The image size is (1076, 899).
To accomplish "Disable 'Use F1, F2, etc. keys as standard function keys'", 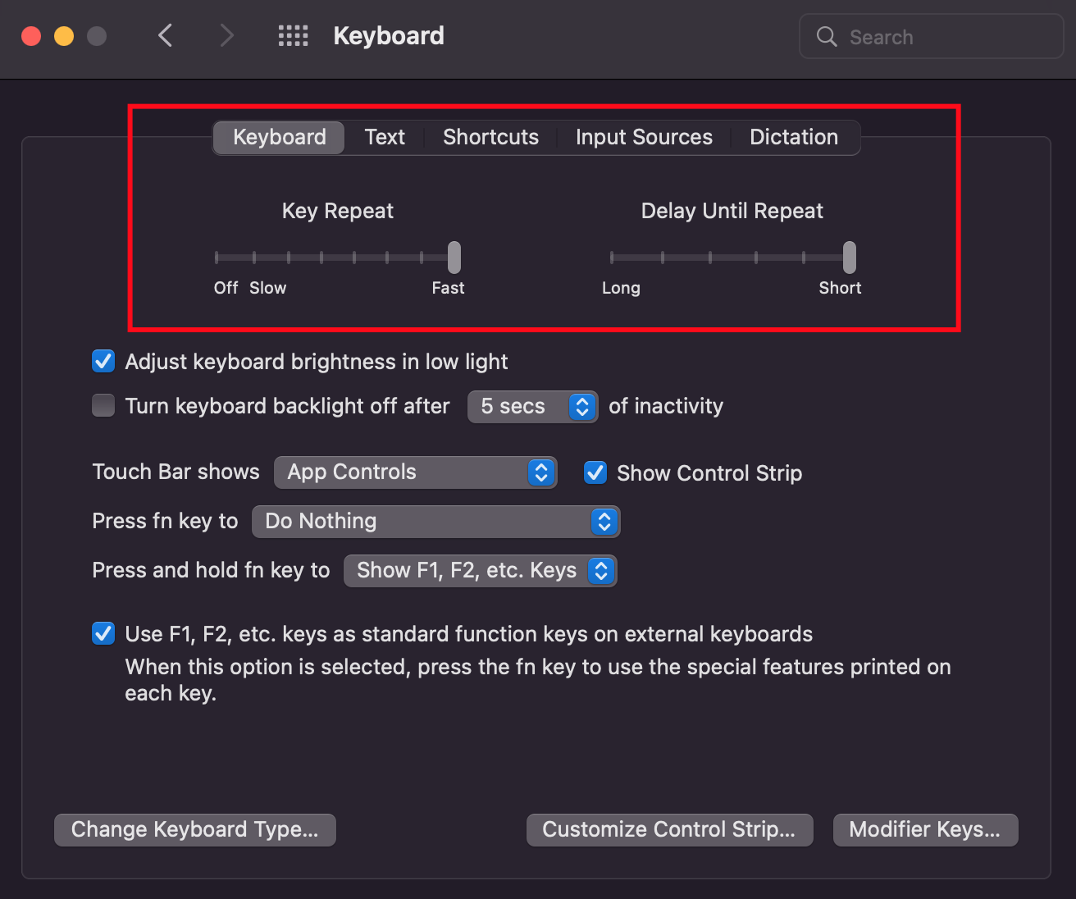I will 103,633.
